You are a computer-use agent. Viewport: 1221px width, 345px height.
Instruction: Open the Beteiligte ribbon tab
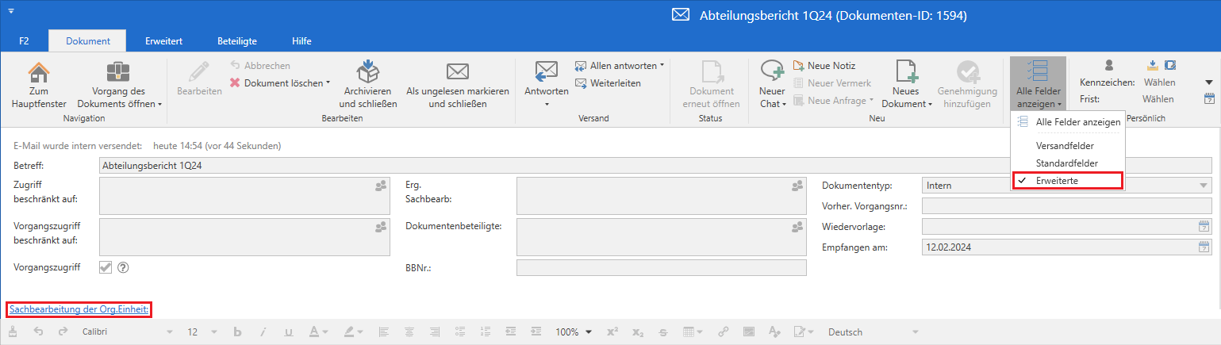pos(236,40)
